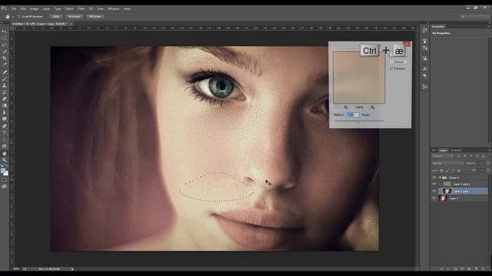Select the Lasso tool
The image size is (492, 276).
click(x=5, y=44)
